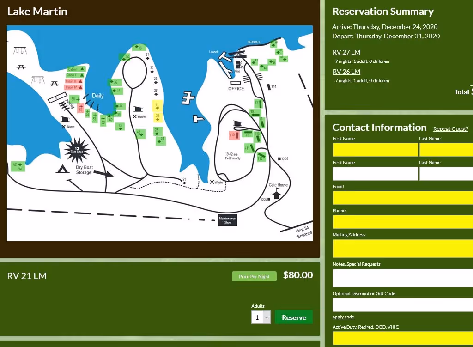The height and width of the screenshot is (347, 473).
Task: Select pet-friendly red site T10 marker
Action: pyautogui.click(x=234, y=135)
